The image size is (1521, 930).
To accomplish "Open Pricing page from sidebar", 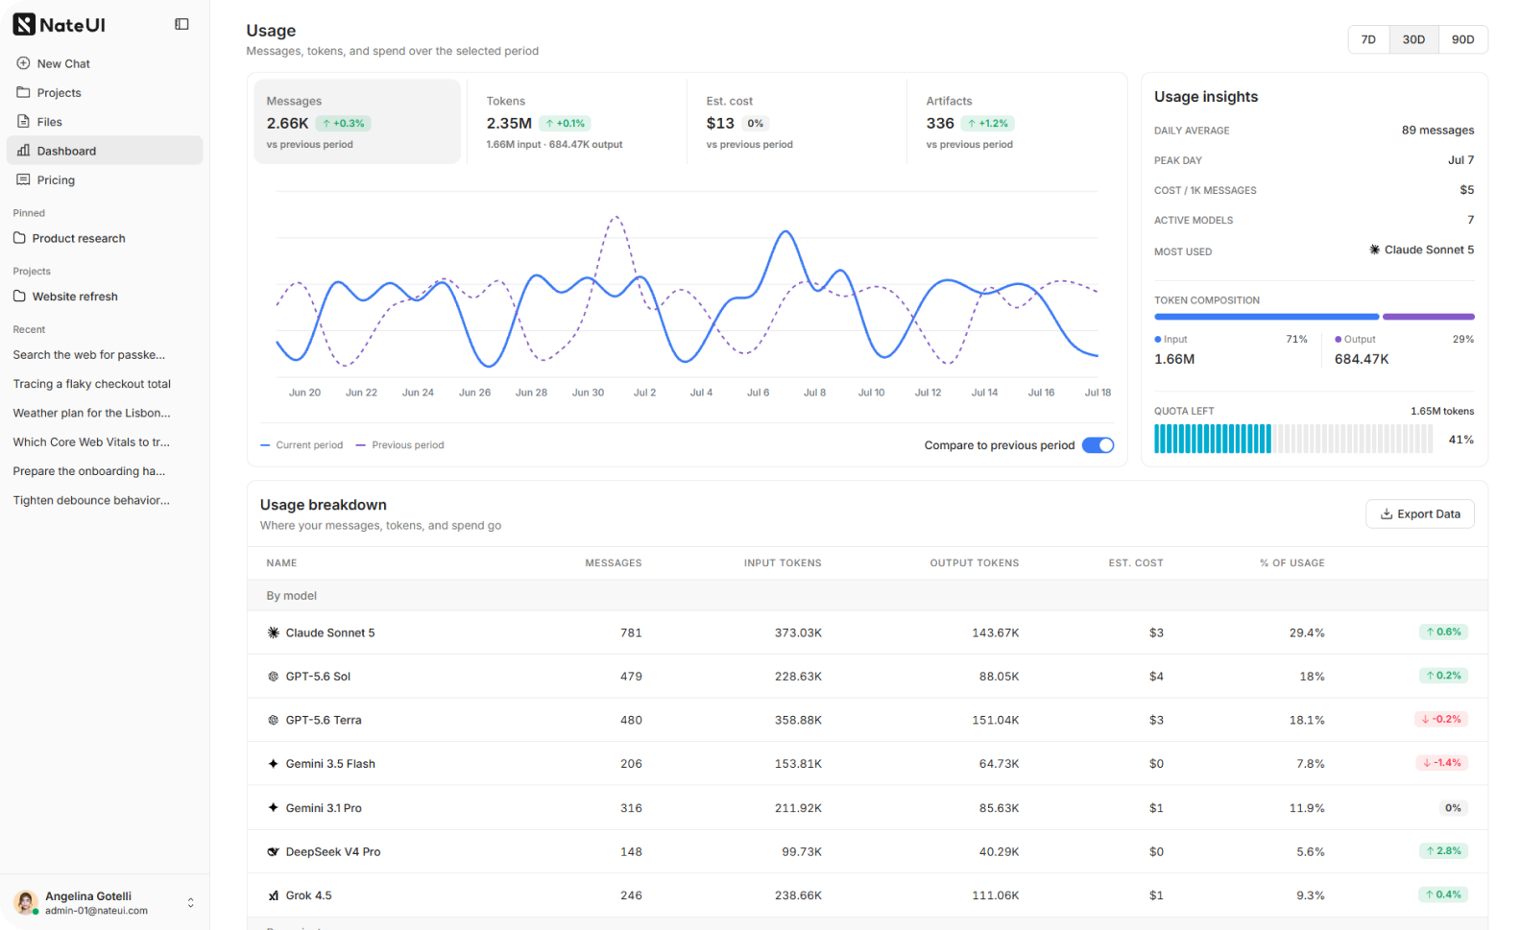I will (105, 179).
